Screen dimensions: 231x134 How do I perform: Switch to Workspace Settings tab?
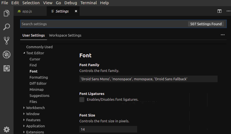tap(65, 35)
